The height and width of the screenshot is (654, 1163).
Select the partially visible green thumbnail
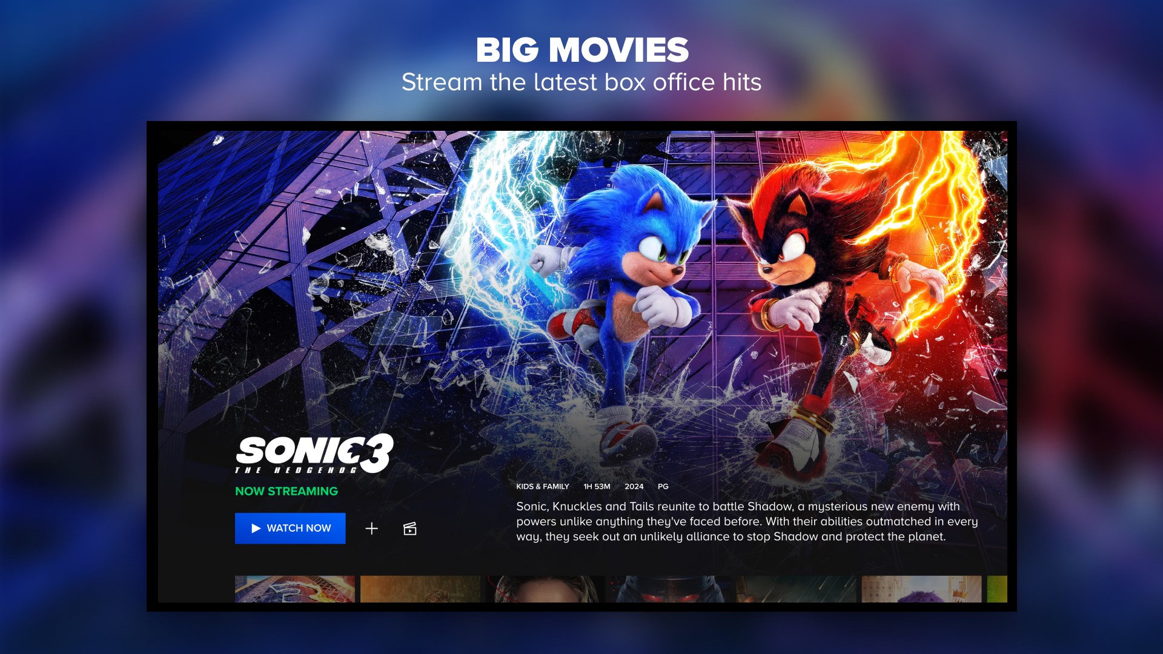point(997,589)
